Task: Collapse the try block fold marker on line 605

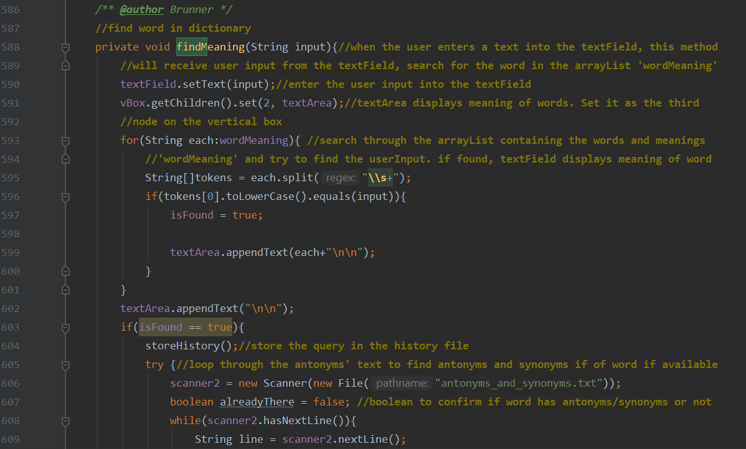Action: pyautogui.click(x=65, y=366)
